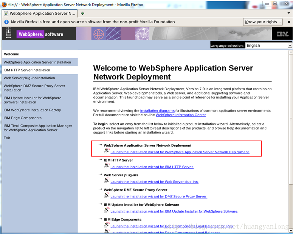Launch wizard for WebSphere Application Server Network Deployment

click(x=180, y=152)
